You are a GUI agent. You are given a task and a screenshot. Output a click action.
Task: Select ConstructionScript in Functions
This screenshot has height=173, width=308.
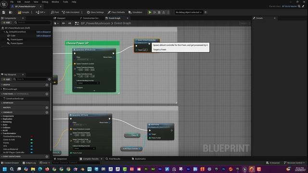click(x=15, y=99)
